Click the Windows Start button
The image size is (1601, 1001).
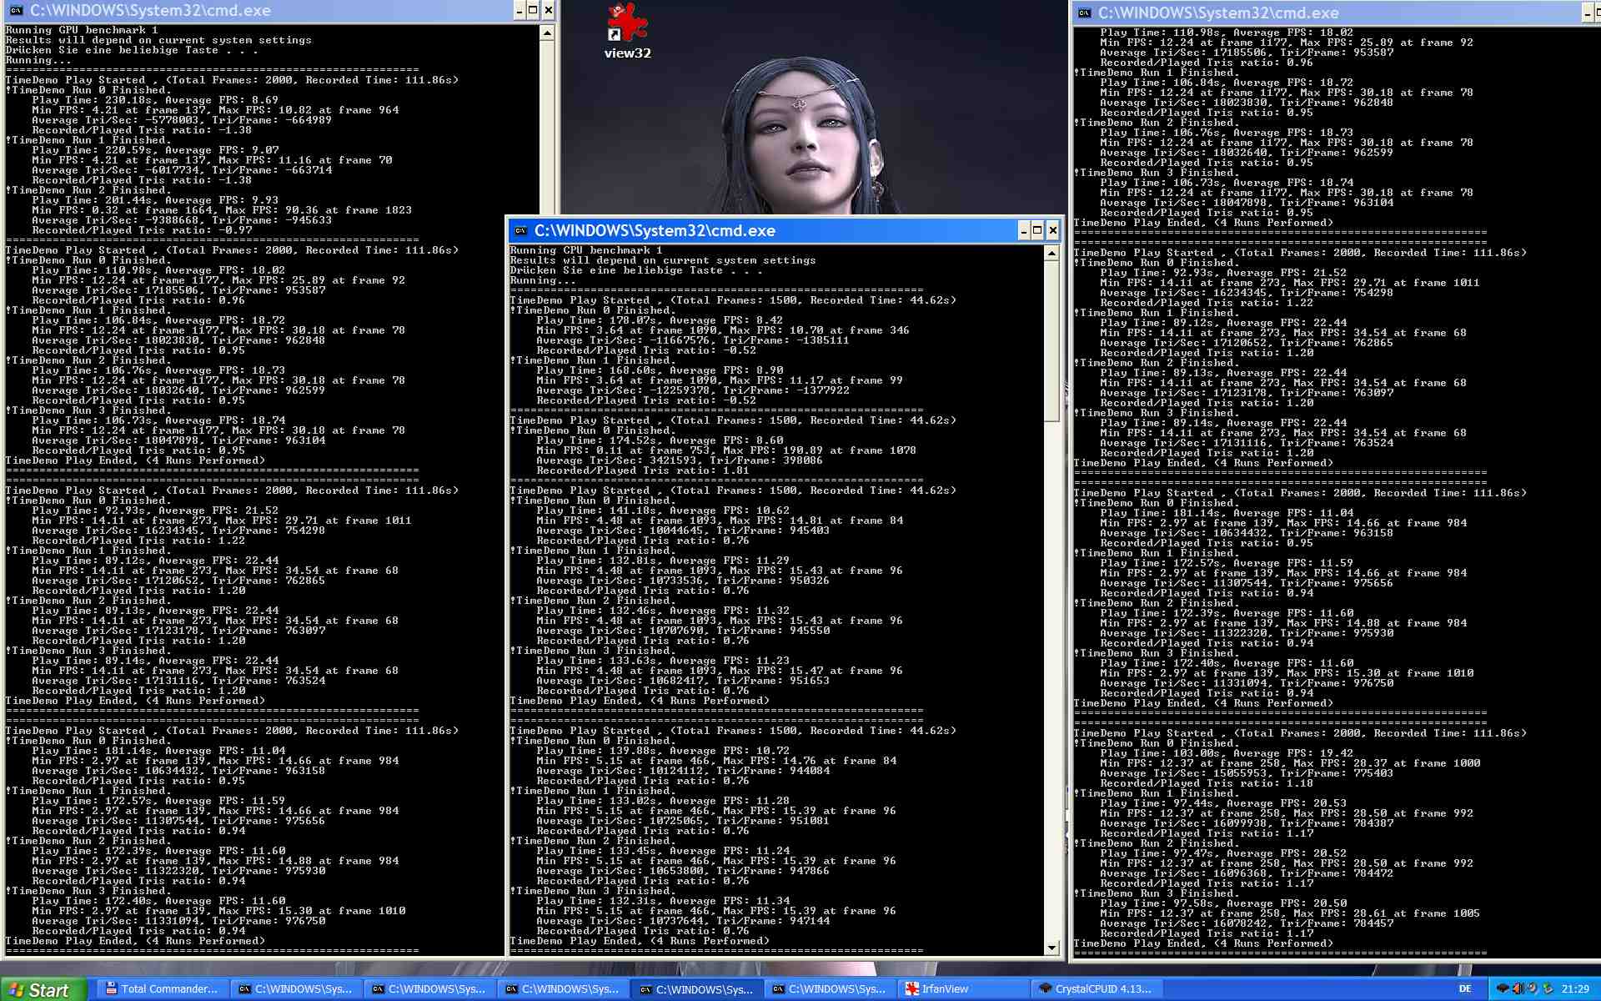pyautogui.click(x=43, y=989)
